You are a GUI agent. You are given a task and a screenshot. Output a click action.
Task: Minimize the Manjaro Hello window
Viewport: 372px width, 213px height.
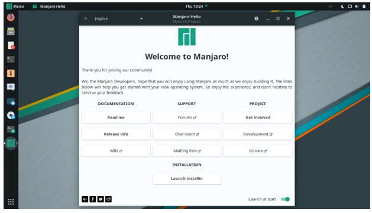[x=267, y=19]
